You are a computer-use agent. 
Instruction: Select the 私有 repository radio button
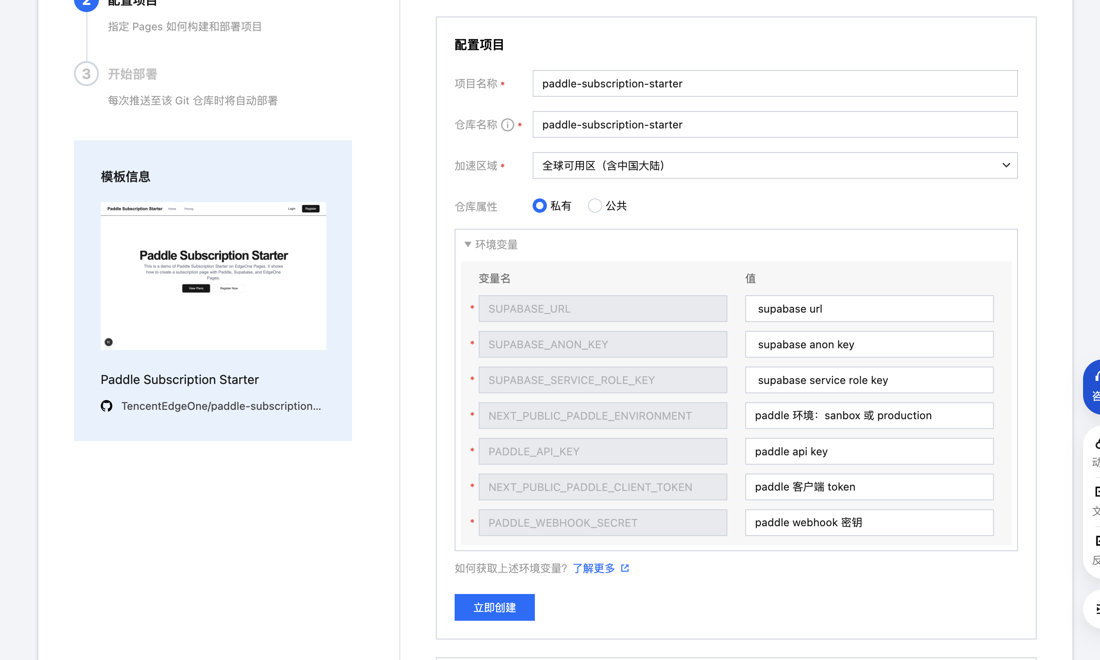539,206
